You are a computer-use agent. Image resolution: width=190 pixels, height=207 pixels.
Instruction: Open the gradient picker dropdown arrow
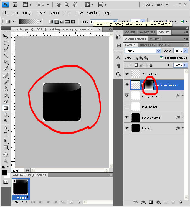(x=41, y=22)
